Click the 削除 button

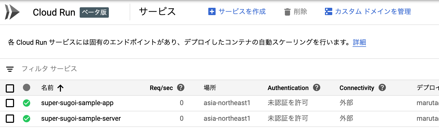click(296, 12)
